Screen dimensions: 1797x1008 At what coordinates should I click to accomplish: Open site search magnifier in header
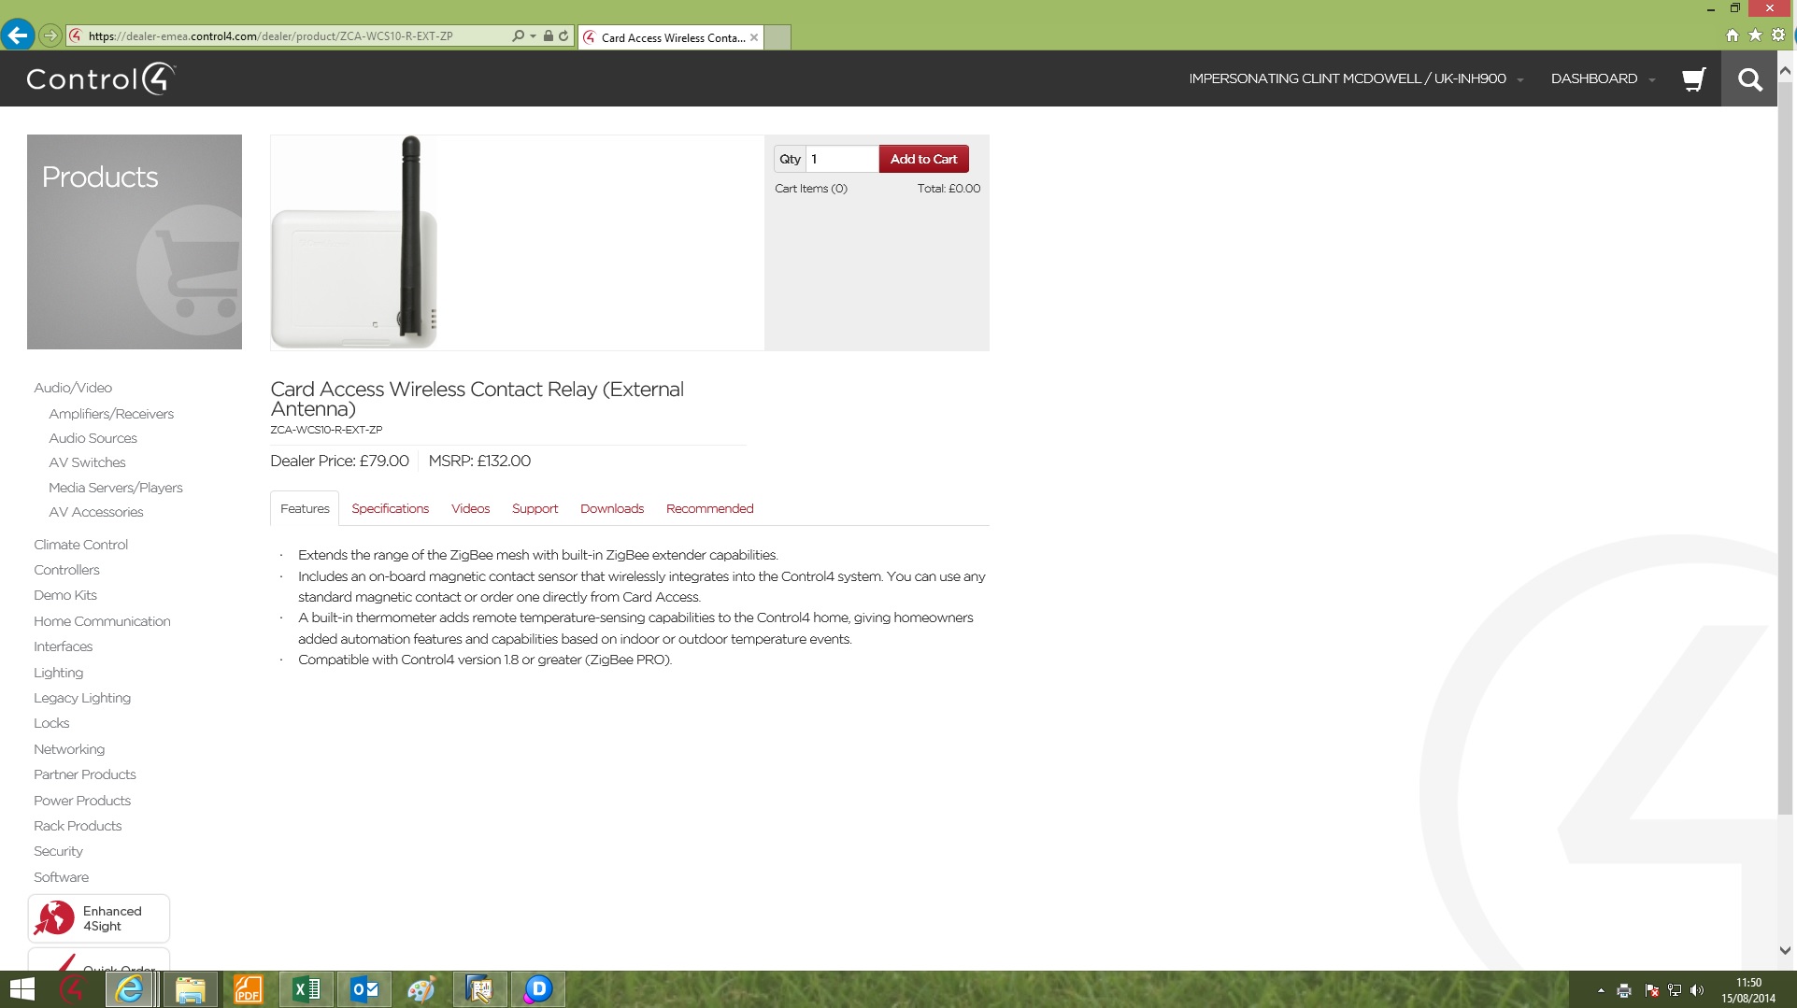click(x=1749, y=79)
